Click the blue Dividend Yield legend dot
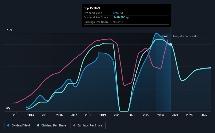Image resolution: width=215 pixels, height=133 pixels. coord(8,125)
